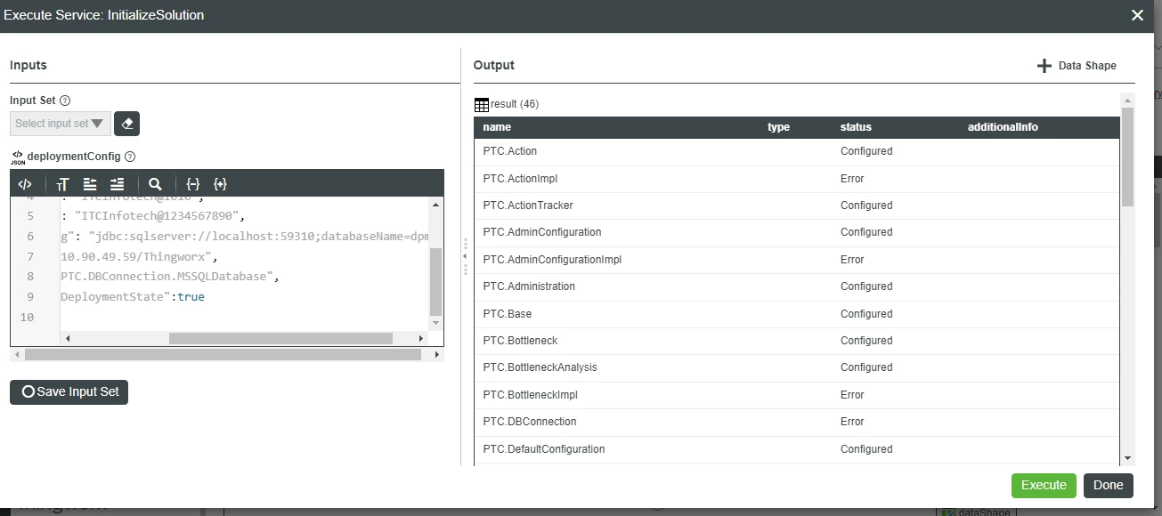The image size is (1162, 516).
Task: Add a Data Shape from output
Action: pos(1077,66)
